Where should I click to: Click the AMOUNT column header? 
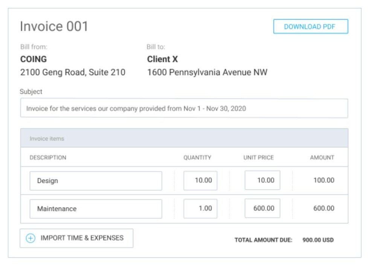click(322, 158)
